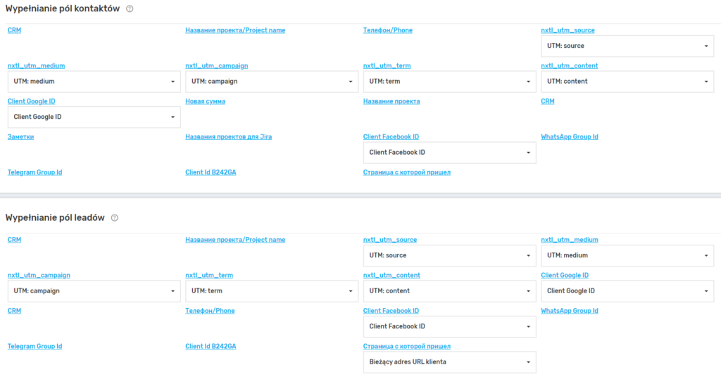Expand UTM: term dropdown in leads section
The width and height of the screenshot is (721, 384).
click(x=272, y=291)
